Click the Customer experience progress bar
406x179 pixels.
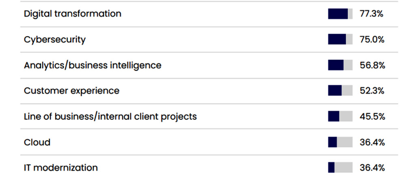[340, 91]
